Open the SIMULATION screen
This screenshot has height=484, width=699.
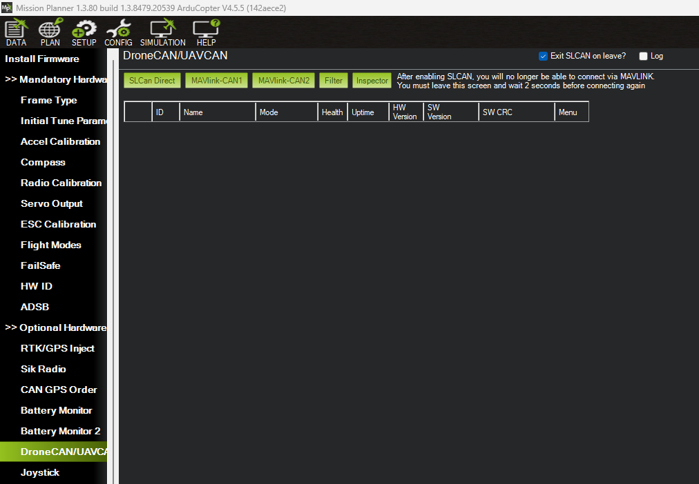coord(163,32)
